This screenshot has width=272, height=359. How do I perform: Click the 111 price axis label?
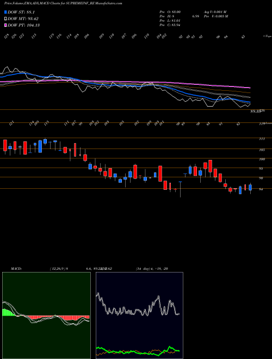click(262, 139)
